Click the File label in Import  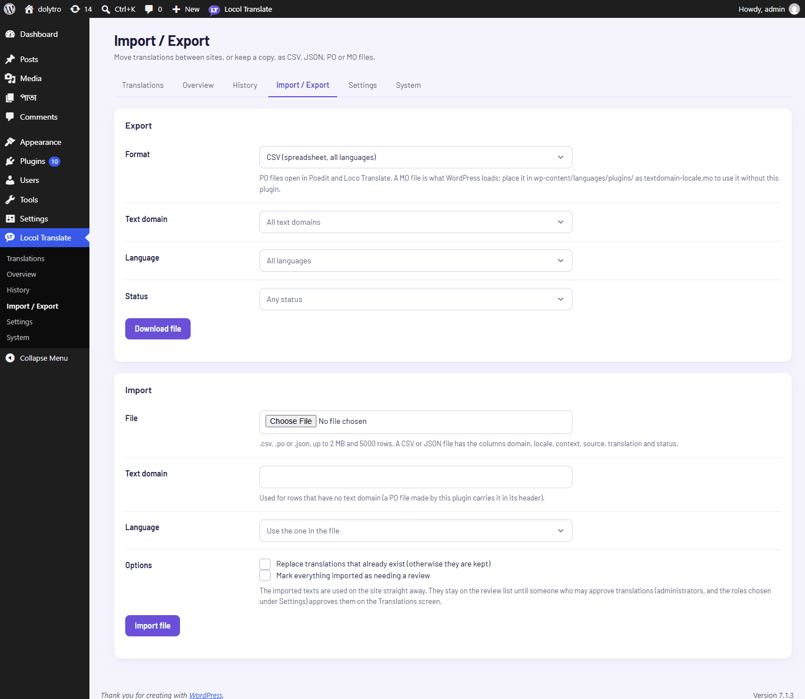(x=131, y=418)
